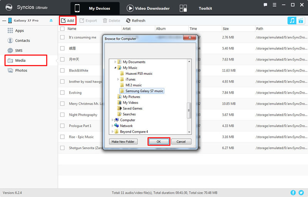Expand the Beyond Compare 4 folder arrow
The image size is (308, 197).
coord(112,131)
